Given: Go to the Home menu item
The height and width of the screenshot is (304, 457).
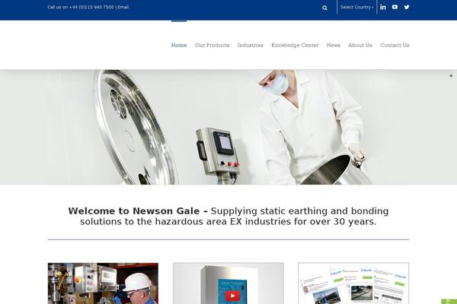Looking at the screenshot, I should (x=179, y=45).
